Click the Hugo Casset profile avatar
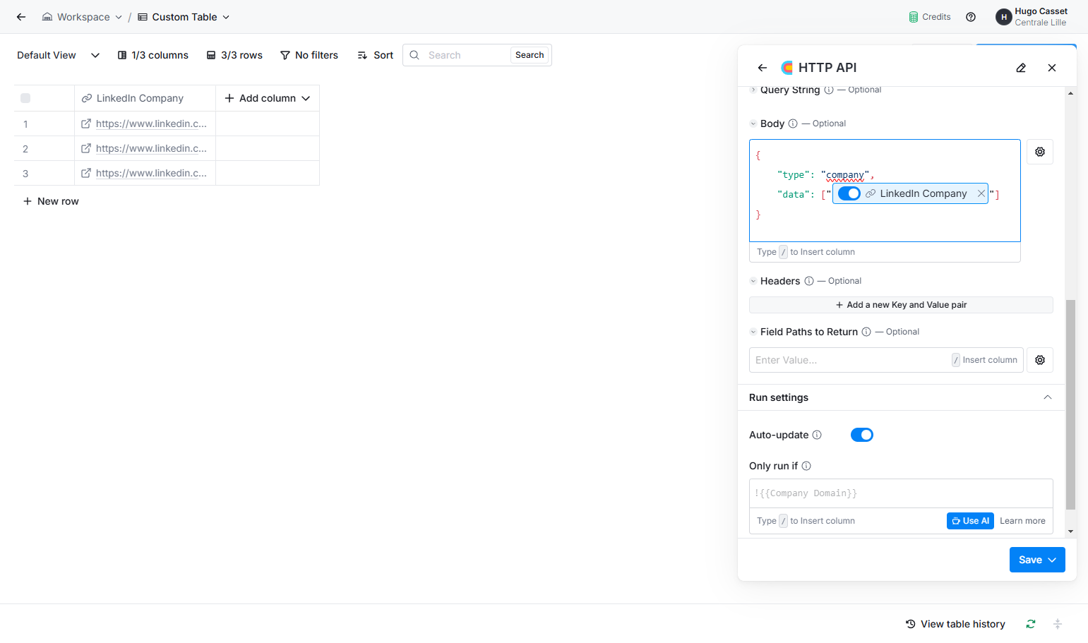Screen dimensions: 1088x643 point(1003,17)
